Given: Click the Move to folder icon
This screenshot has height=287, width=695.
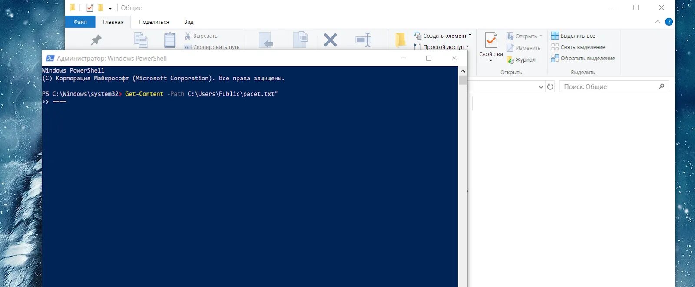Looking at the screenshot, I should (x=266, y=40).
